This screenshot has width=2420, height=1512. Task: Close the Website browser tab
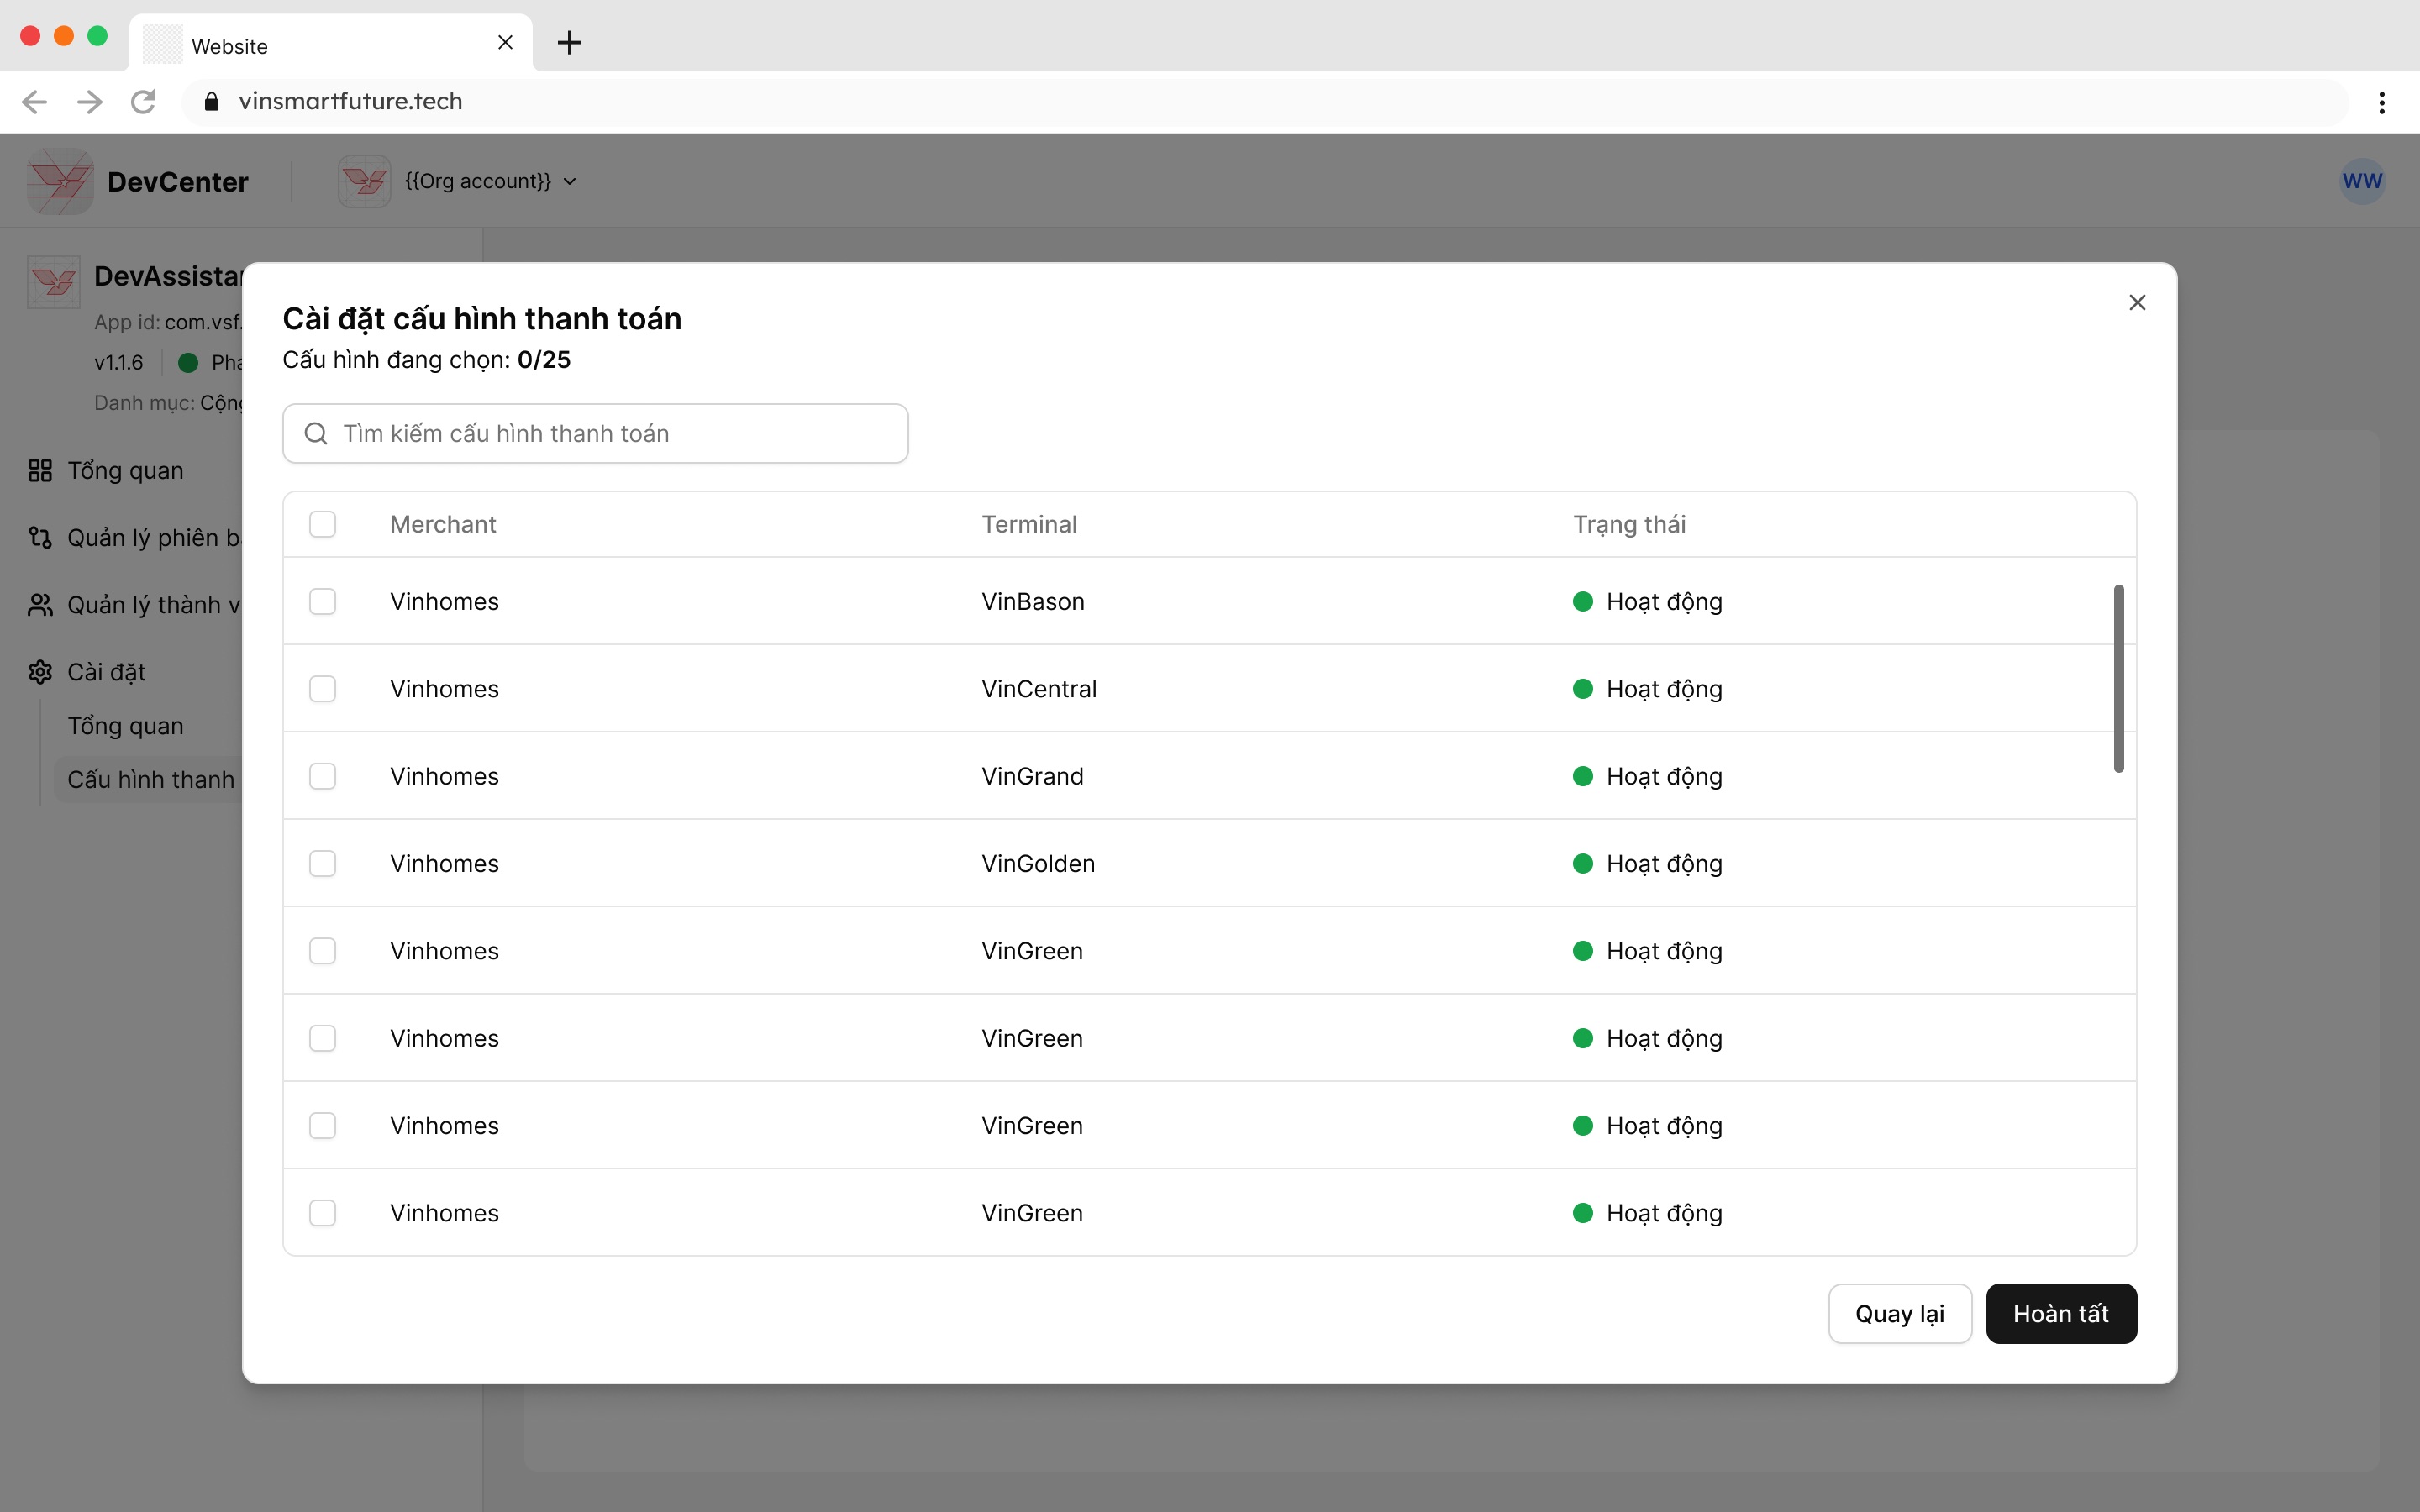pos(505,42)
